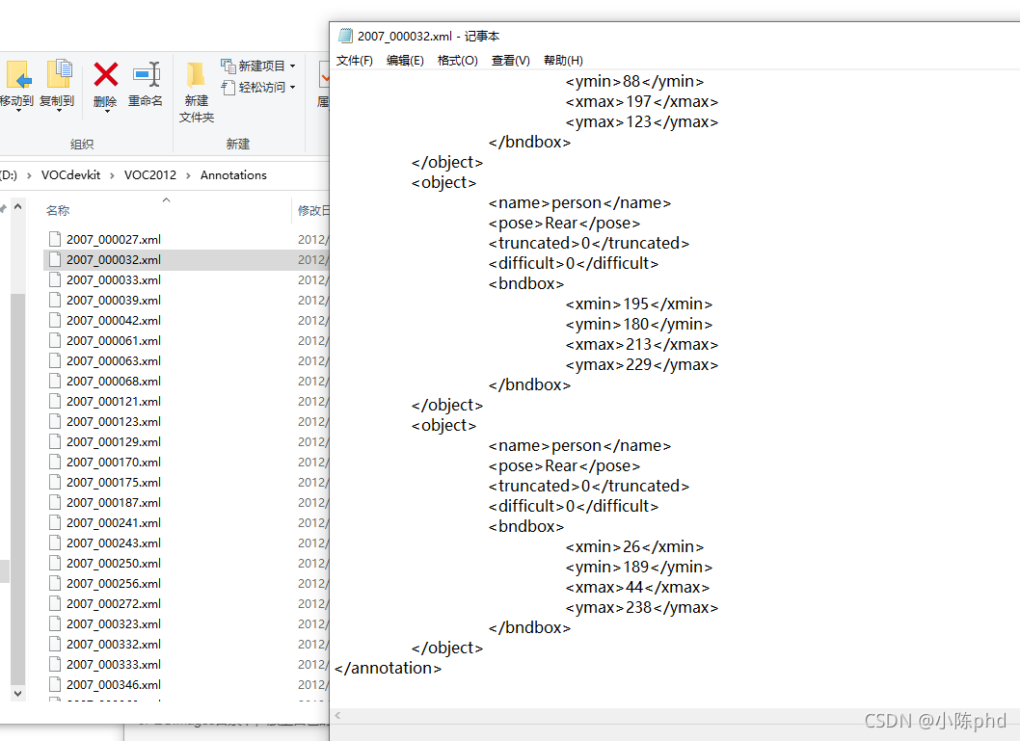Click the file icon next to 2007_000027.xml
Viewport: 1020px width, 741px height.
(55, 239)
